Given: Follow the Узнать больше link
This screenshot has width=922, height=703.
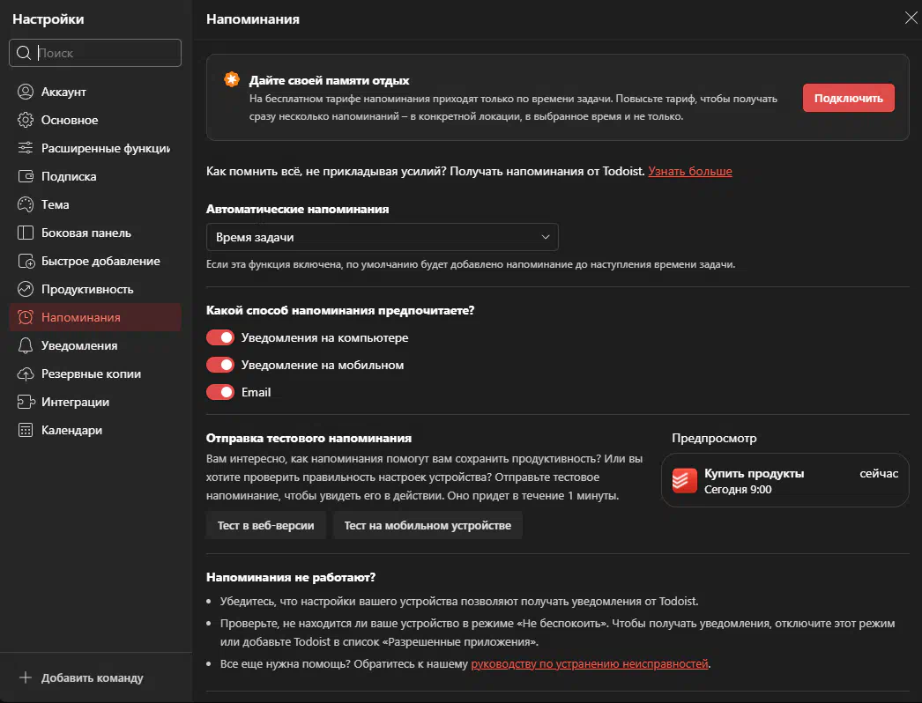Looking at the screenshot, I should tap(689, 171).
